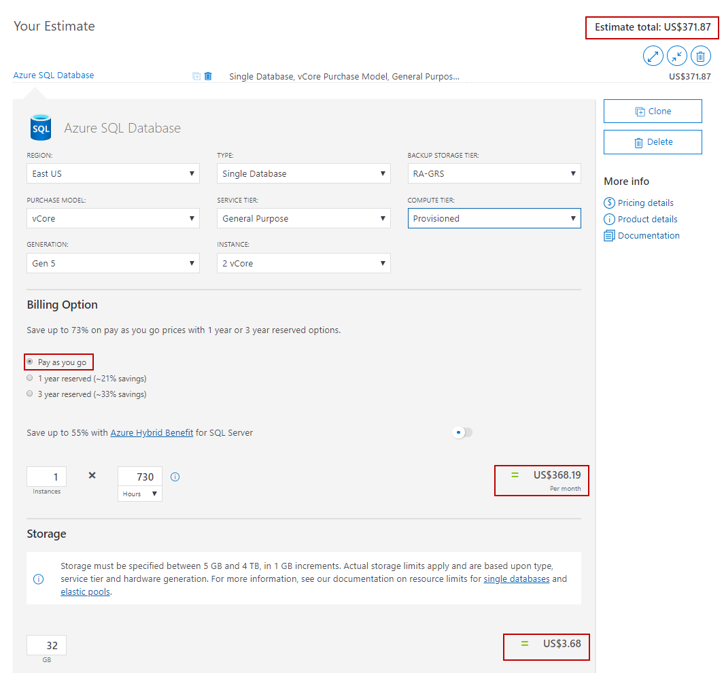Click the small trash icon beside Azure SQL Database
The image size is (724, 673).
(x=208, y=76)
